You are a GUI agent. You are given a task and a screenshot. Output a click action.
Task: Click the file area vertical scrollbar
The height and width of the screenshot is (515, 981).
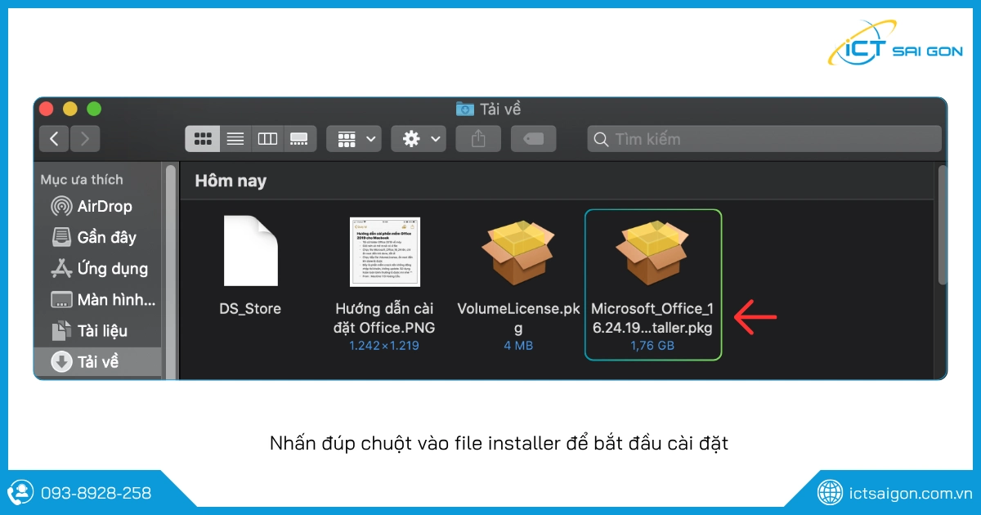tap(942, 225)
